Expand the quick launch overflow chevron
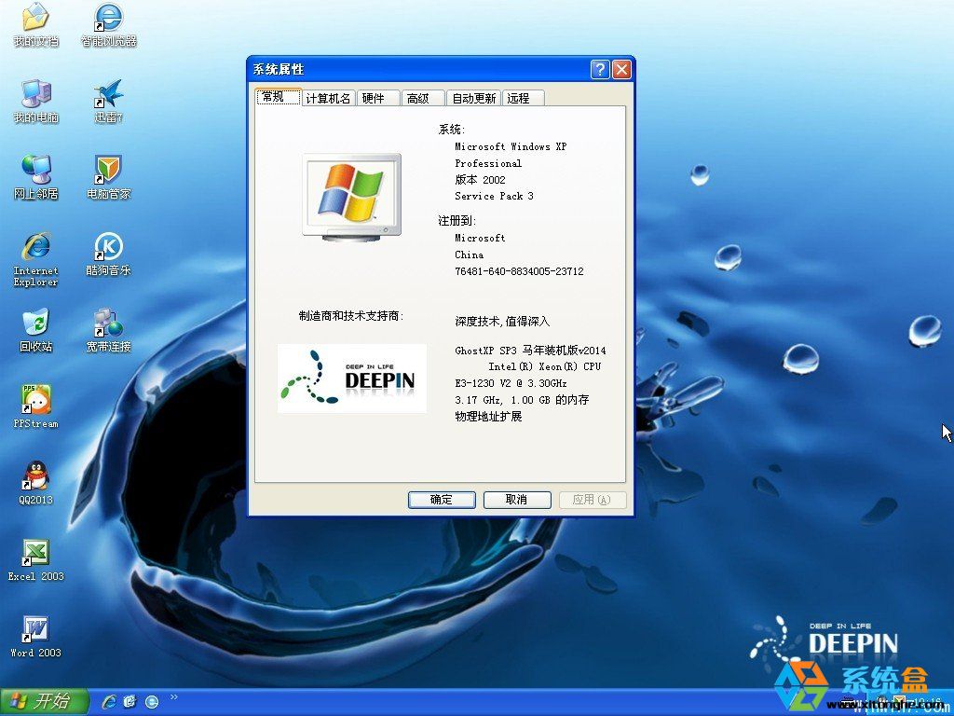Viewport: 954px width, 716px height. pyautogui.click(x=174, y=696)
